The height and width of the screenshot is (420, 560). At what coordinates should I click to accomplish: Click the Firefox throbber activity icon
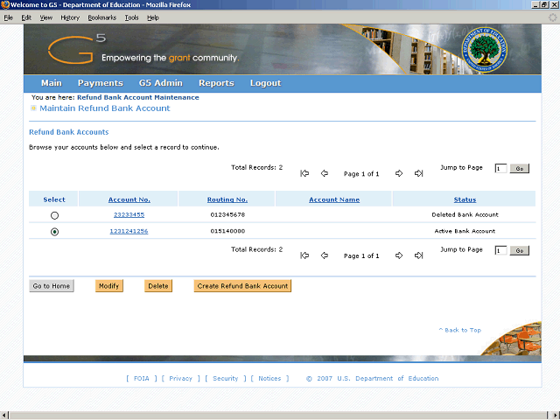point(552,17)
